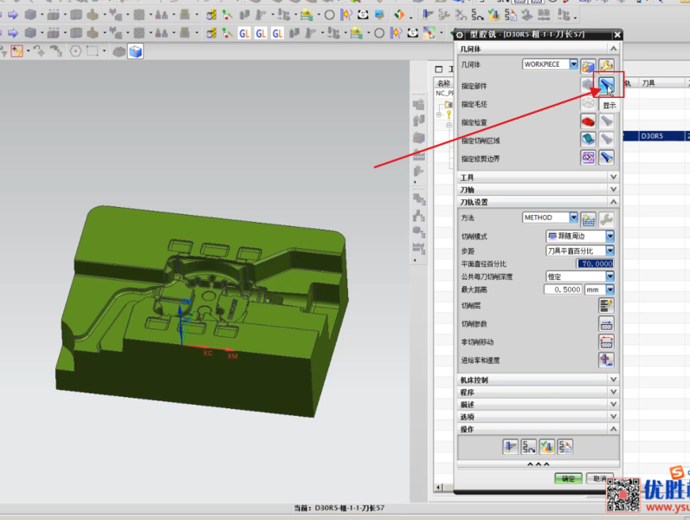690x520 pixels.
Task: Open the 进给率和速度 settings icon
Action: point(606,360)
